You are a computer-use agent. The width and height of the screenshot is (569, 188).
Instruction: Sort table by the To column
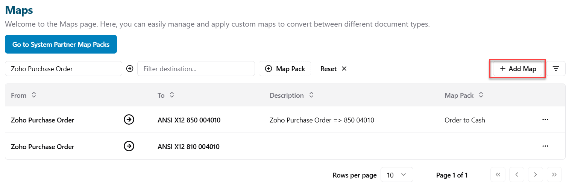(x=172, y=95)
